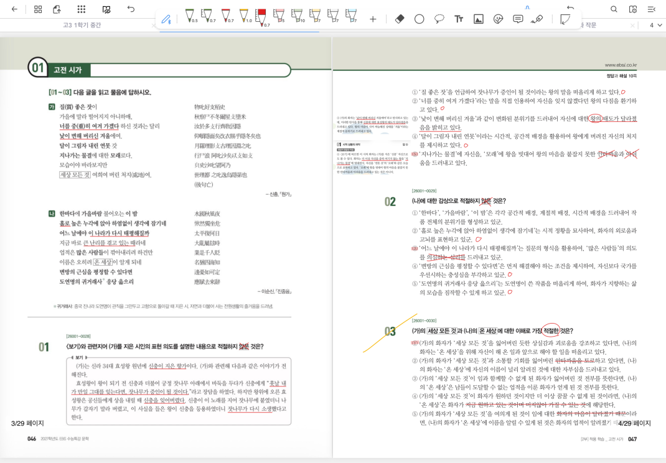Expand the right side menu panel
Viewport: 666px width, 463px height.
click(651, 9)
